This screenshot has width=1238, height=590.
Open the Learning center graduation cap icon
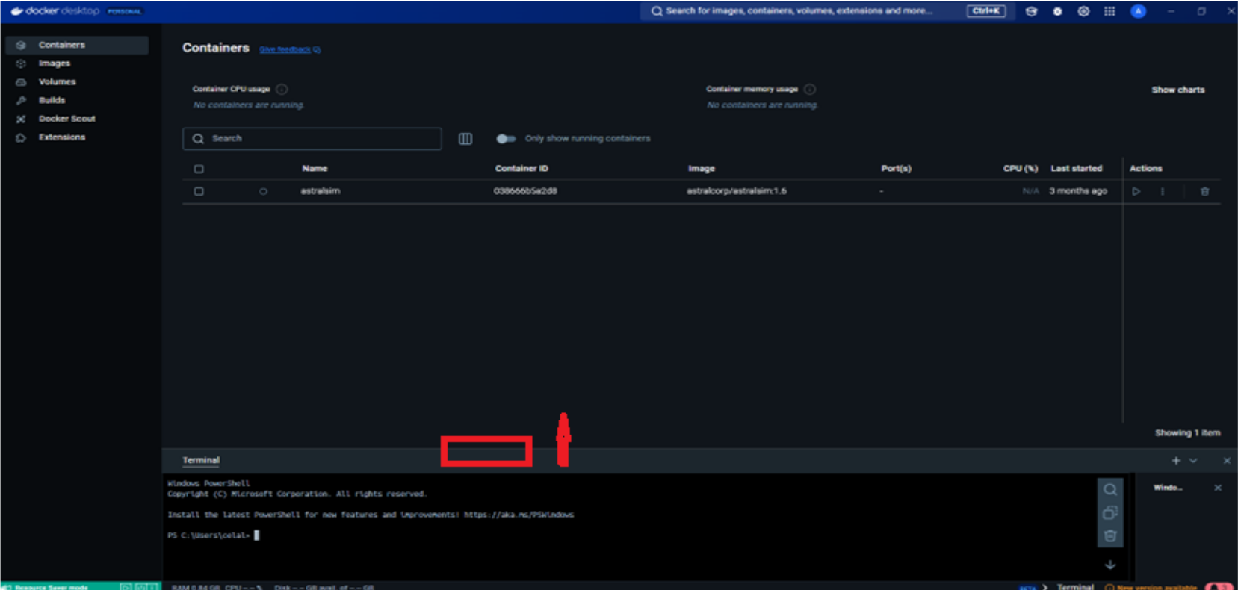(1031, 11)
